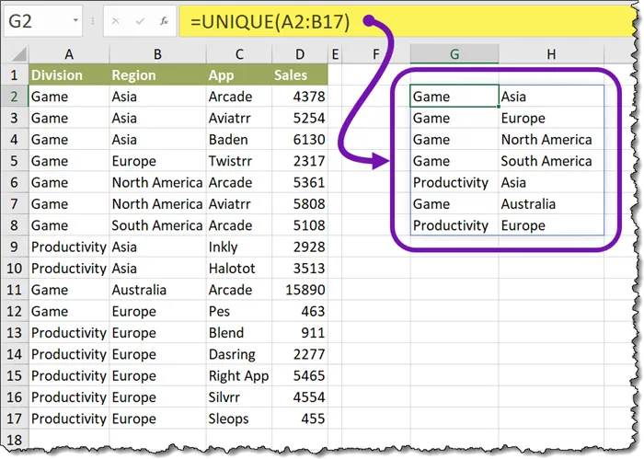The width and height of the screenshot is (644, 459).
Task: Click the Select All corner triangle
Action: click(16, 55)
